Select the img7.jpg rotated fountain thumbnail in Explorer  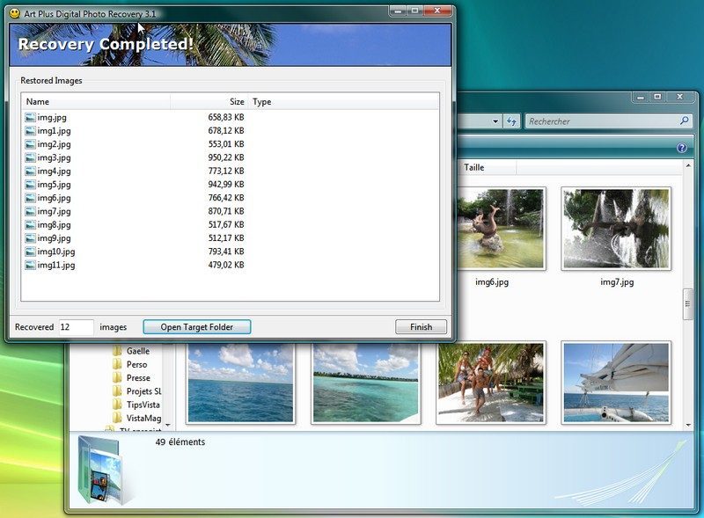tap(616, 229)
